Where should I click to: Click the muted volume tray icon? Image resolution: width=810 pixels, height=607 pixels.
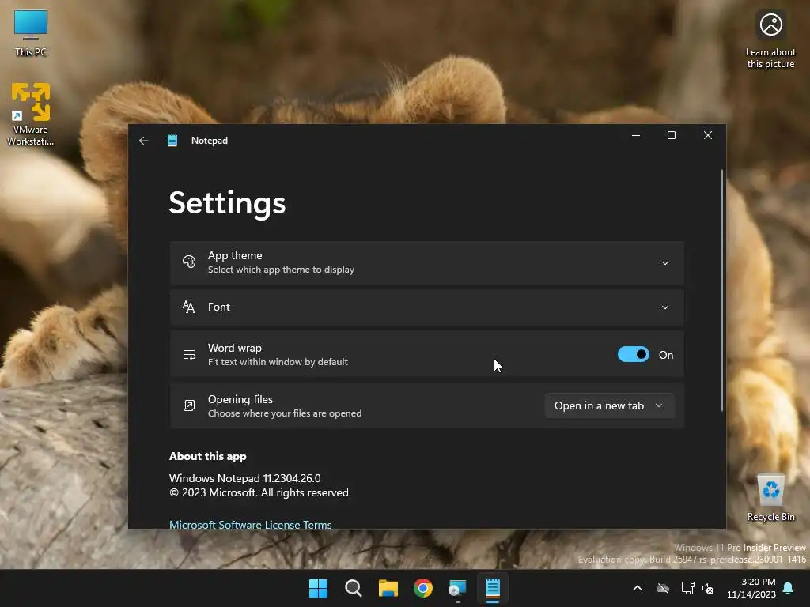point(708,588)
